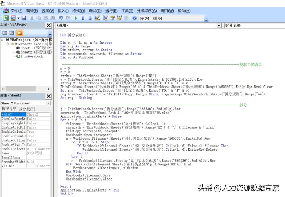The height and width of the screenshot is (197, 285).
Task: Open the Insert UserForm dropdown arrow
Action: (x=18, y=18)
